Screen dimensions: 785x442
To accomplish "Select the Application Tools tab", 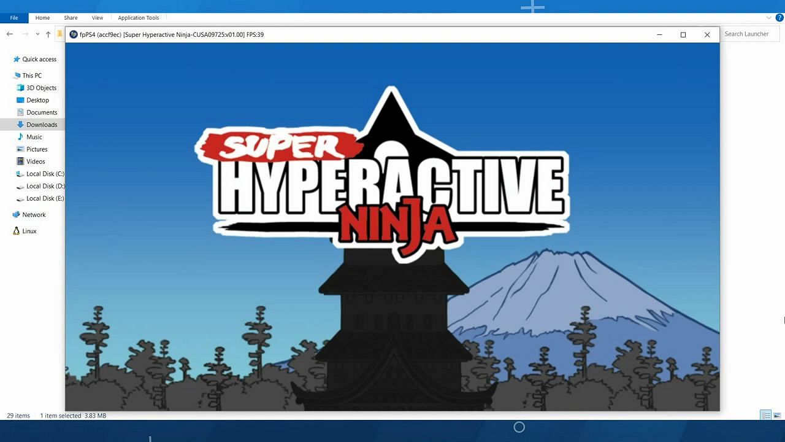I will (139, 18).
